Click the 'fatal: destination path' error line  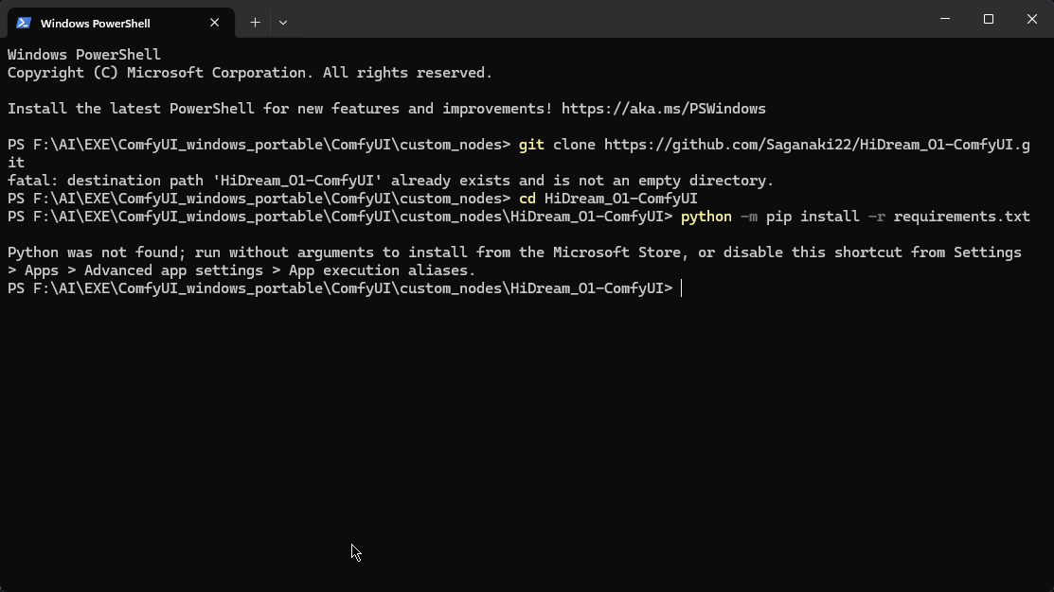click(390, 181)
